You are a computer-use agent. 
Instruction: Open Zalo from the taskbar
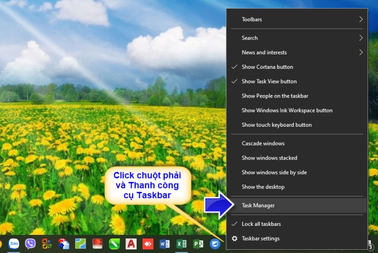(14, 244)
